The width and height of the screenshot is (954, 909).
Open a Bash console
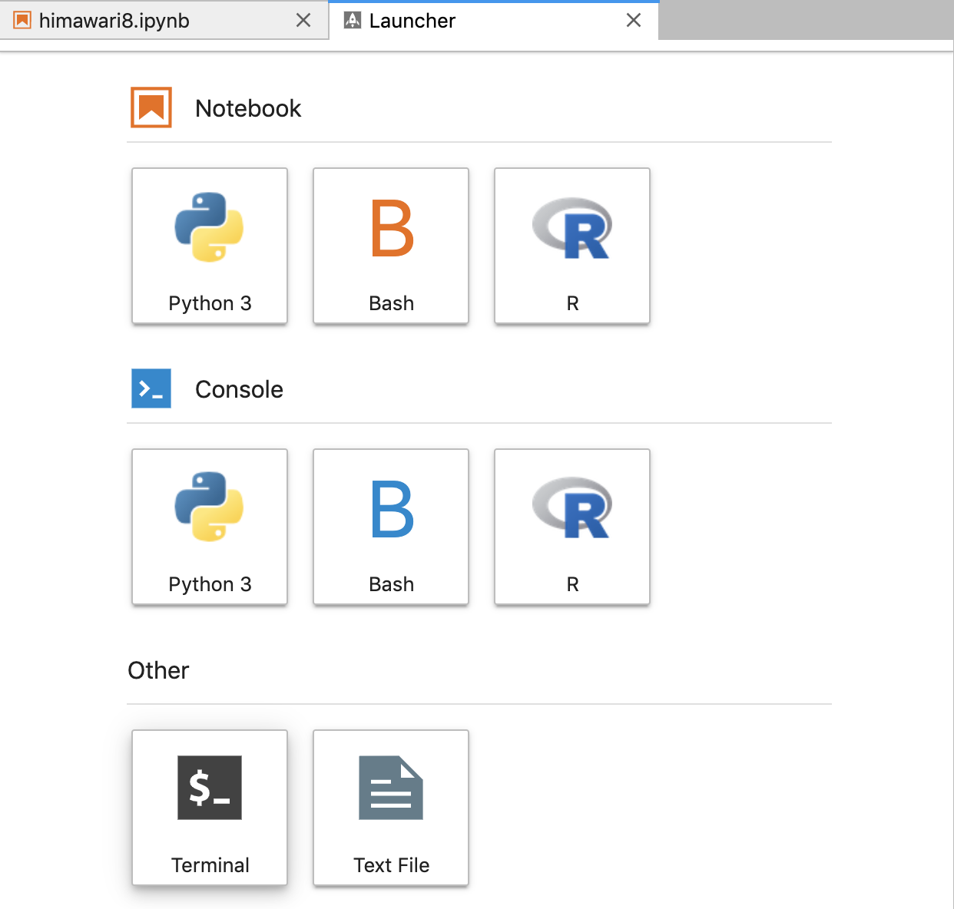tap(391, 527)
